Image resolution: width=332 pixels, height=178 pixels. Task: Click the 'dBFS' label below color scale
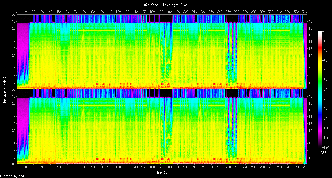pyautogui.click(x=323, y=152)
